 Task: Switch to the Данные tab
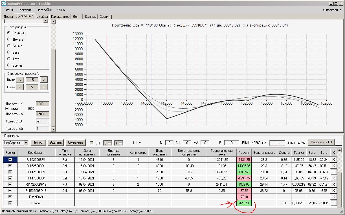click(91, 17)
